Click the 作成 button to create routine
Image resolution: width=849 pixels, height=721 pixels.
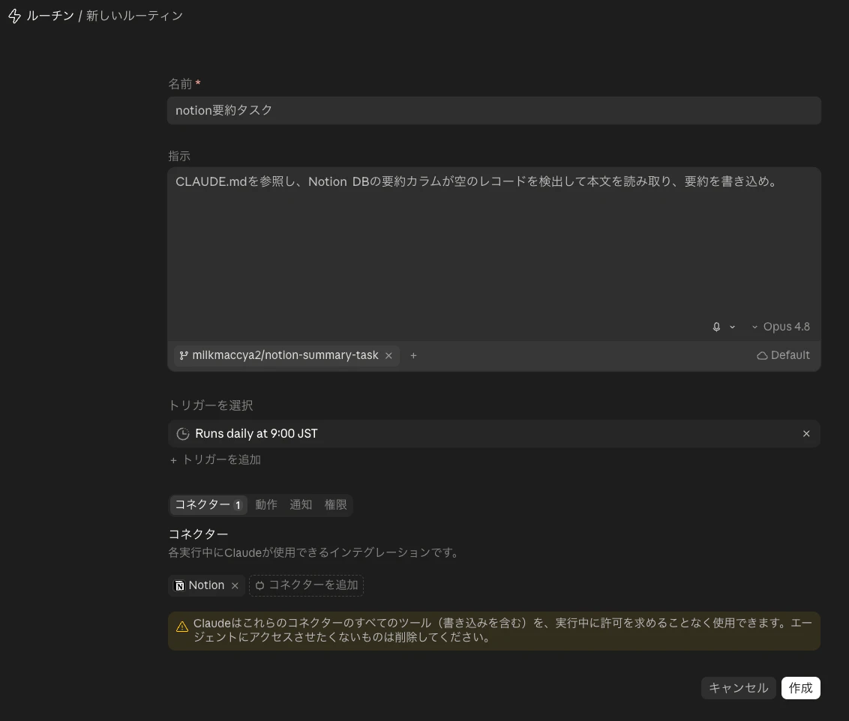800,688
